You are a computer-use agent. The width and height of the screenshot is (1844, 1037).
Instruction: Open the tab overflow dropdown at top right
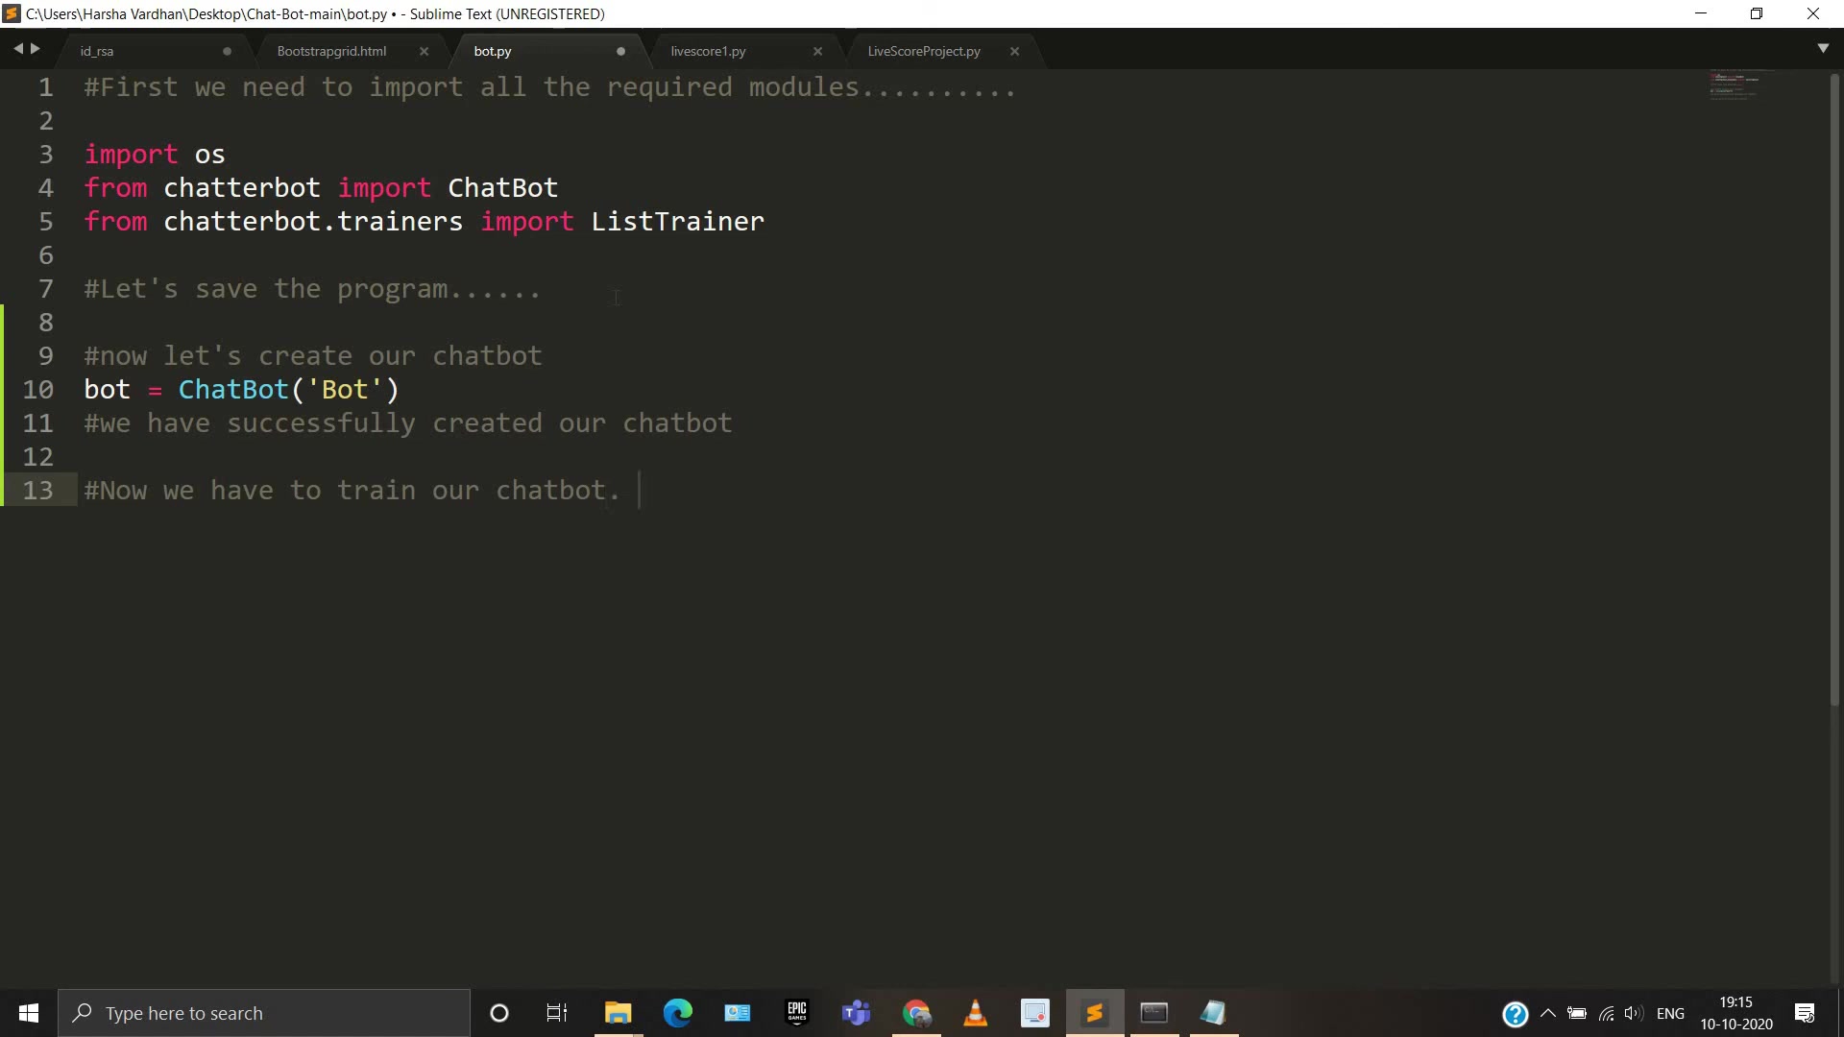tap(1823, 48)
